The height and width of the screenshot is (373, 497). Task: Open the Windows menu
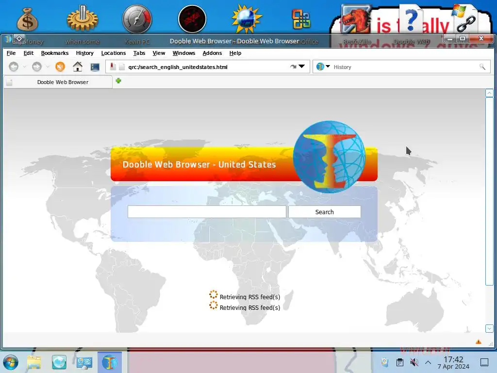pos(184,53)
